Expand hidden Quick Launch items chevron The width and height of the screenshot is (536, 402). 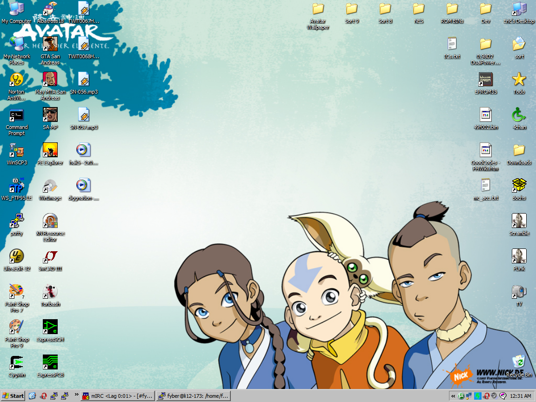(x=77, y=395)
